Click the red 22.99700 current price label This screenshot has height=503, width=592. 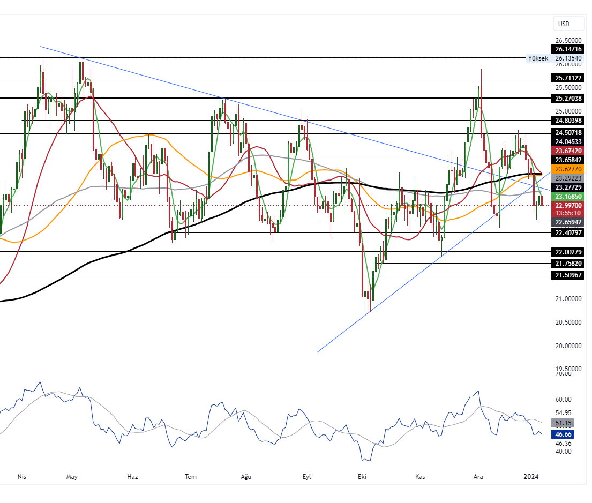click(x=568, y=206)
